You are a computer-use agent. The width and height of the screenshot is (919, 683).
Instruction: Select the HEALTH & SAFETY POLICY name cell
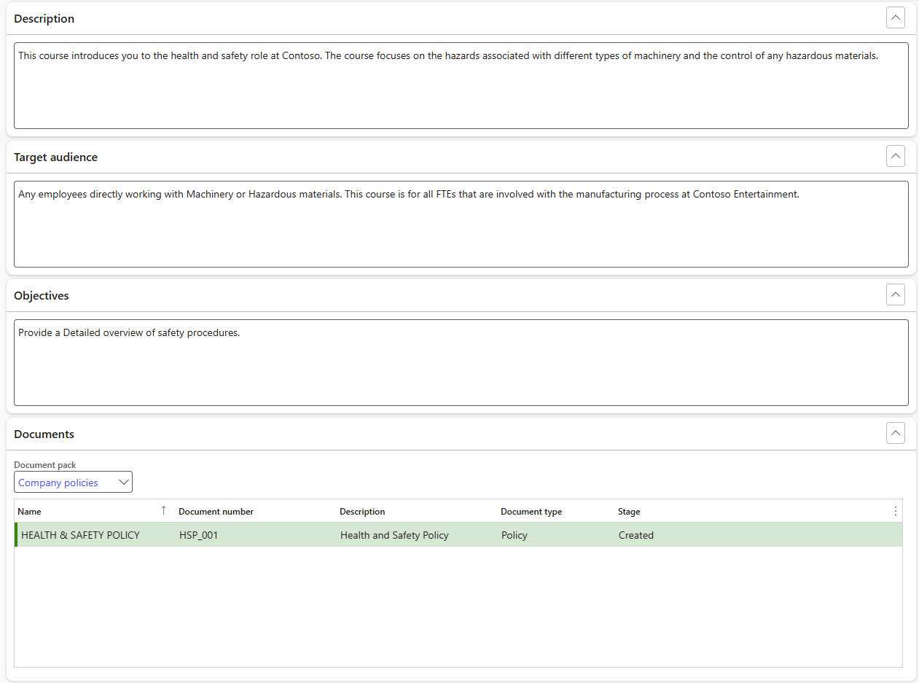[x=80, y=535]
